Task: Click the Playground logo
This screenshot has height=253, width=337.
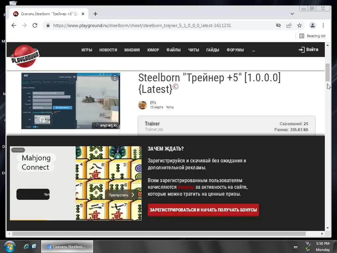Action: 25,56
